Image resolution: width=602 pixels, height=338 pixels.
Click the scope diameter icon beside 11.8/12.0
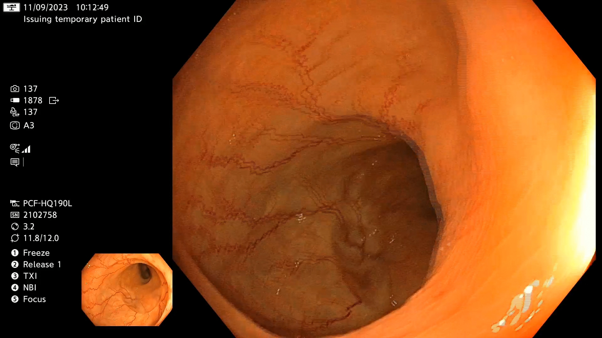15,238
